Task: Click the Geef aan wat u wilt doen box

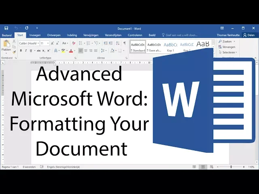Action: point(180,35)
